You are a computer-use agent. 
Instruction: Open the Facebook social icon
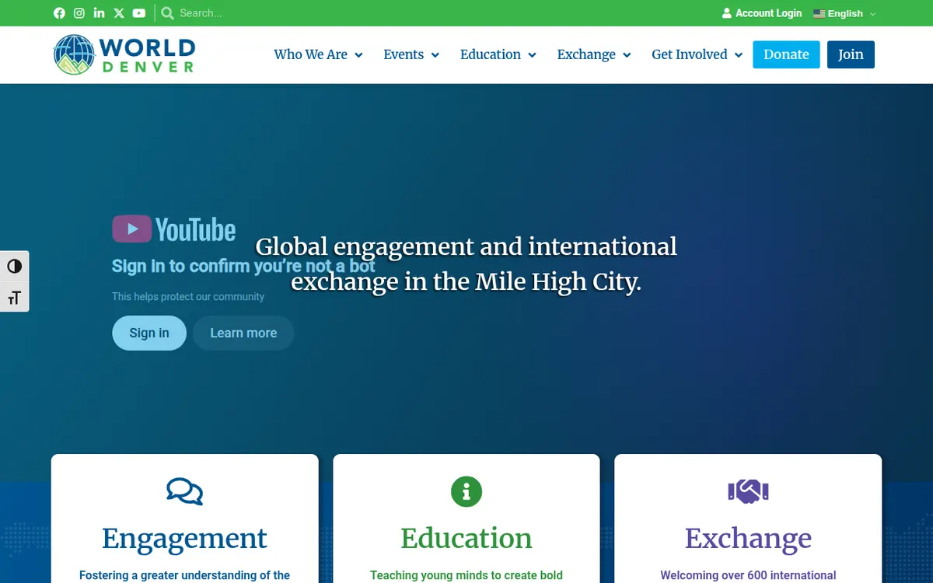(x=59, y=13)
